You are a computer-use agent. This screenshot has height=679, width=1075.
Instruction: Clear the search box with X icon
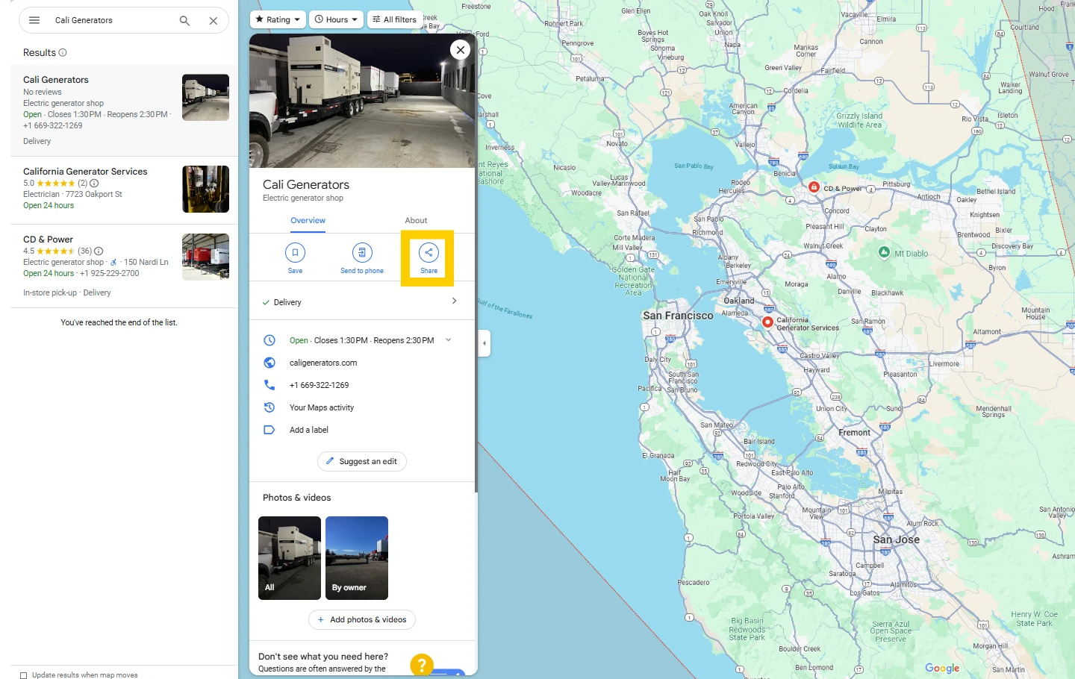214,21
